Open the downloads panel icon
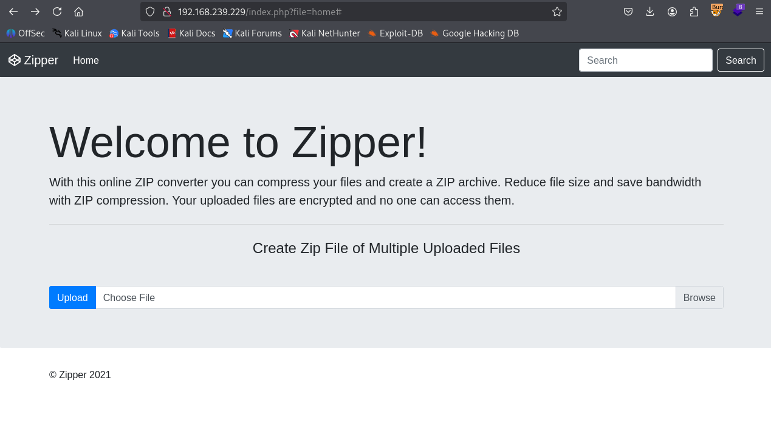 [650, 12]
